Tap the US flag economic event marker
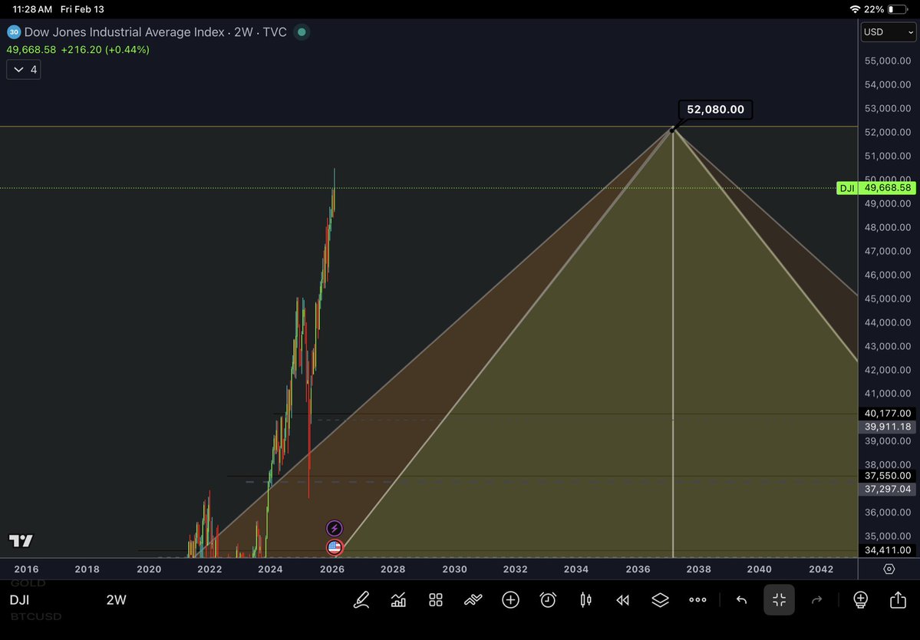This screenshot has height=640, width=920. coord(335,547)
